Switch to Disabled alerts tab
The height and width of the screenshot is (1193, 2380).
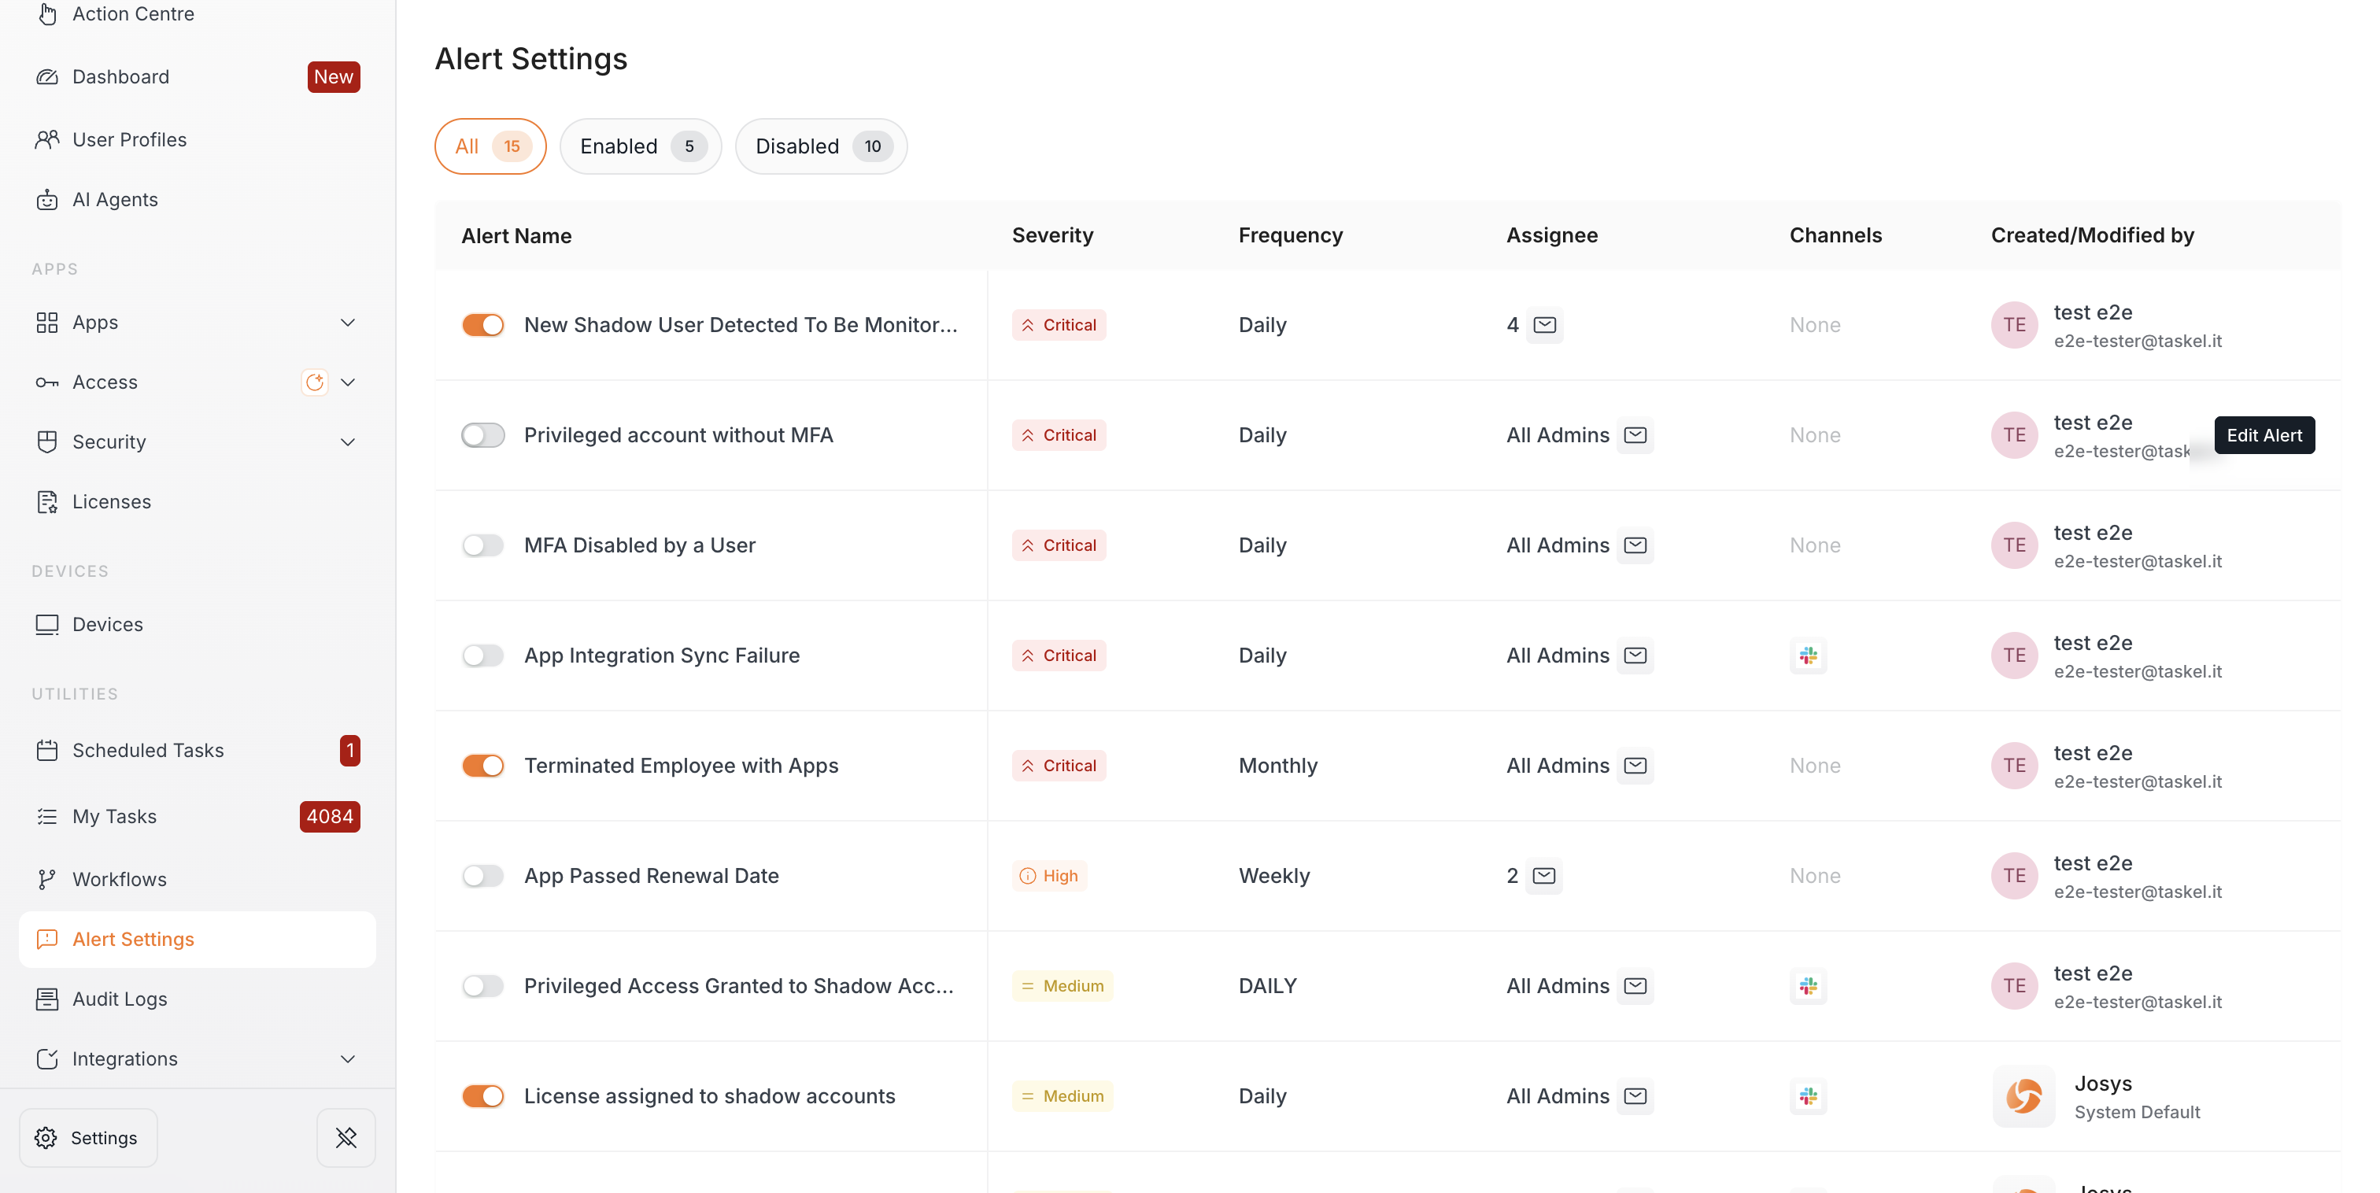point(822,146)
